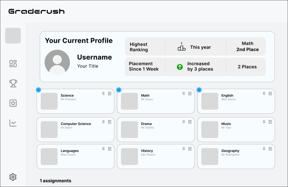Pin the English card
The width and height of the screenshot is (288, 187).
pos(264,93)
